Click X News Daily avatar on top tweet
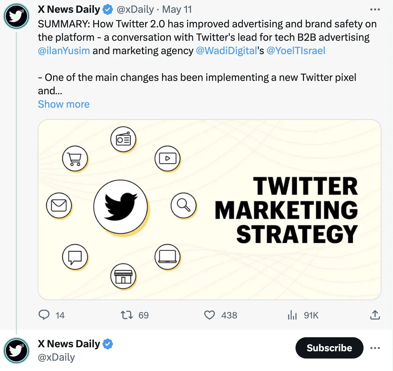 (x=16, y=16)
